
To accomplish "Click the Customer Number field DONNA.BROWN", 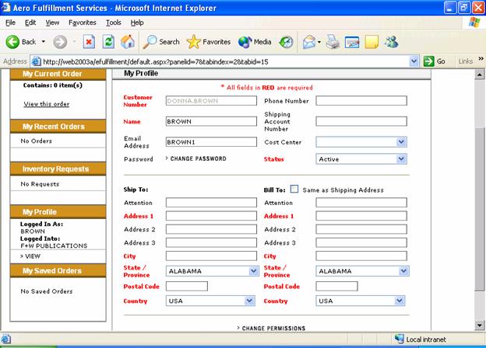I will point(211,101).
